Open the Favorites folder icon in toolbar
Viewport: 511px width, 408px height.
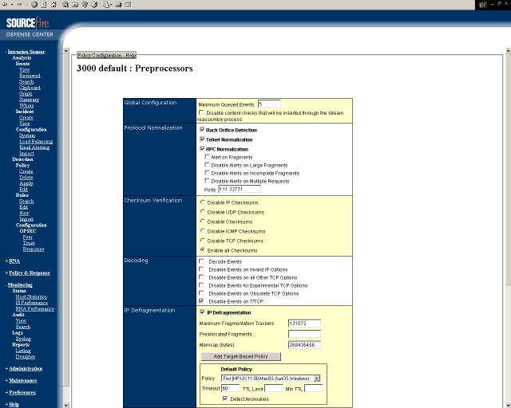pyautogui.click(x=75, y=5)
